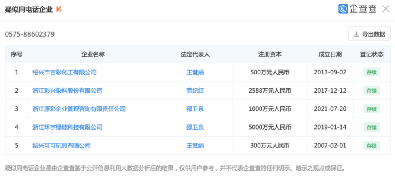View legal representative 劳纪红 profile
The height and width of the screenshot is (180, 395).
(195, 91)
